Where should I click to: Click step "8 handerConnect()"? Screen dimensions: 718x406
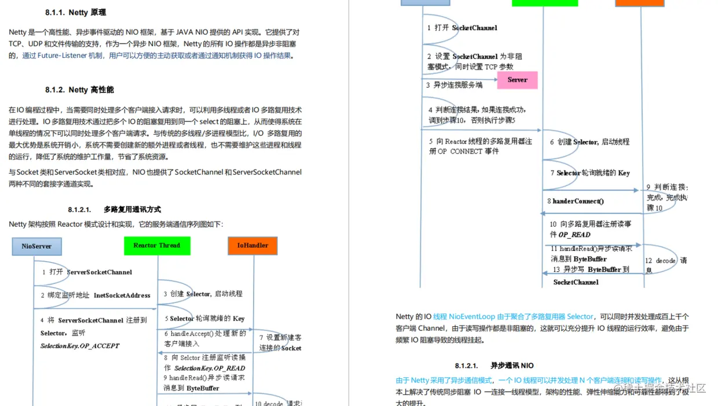[575, 201]
